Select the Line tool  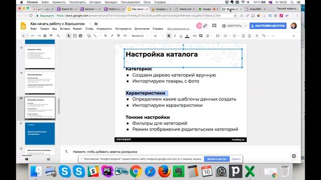point(95,36)
